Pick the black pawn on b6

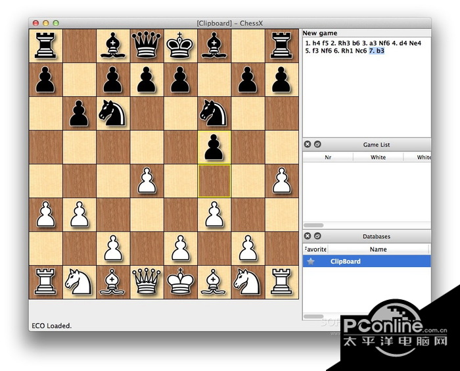tap(80, 113)
